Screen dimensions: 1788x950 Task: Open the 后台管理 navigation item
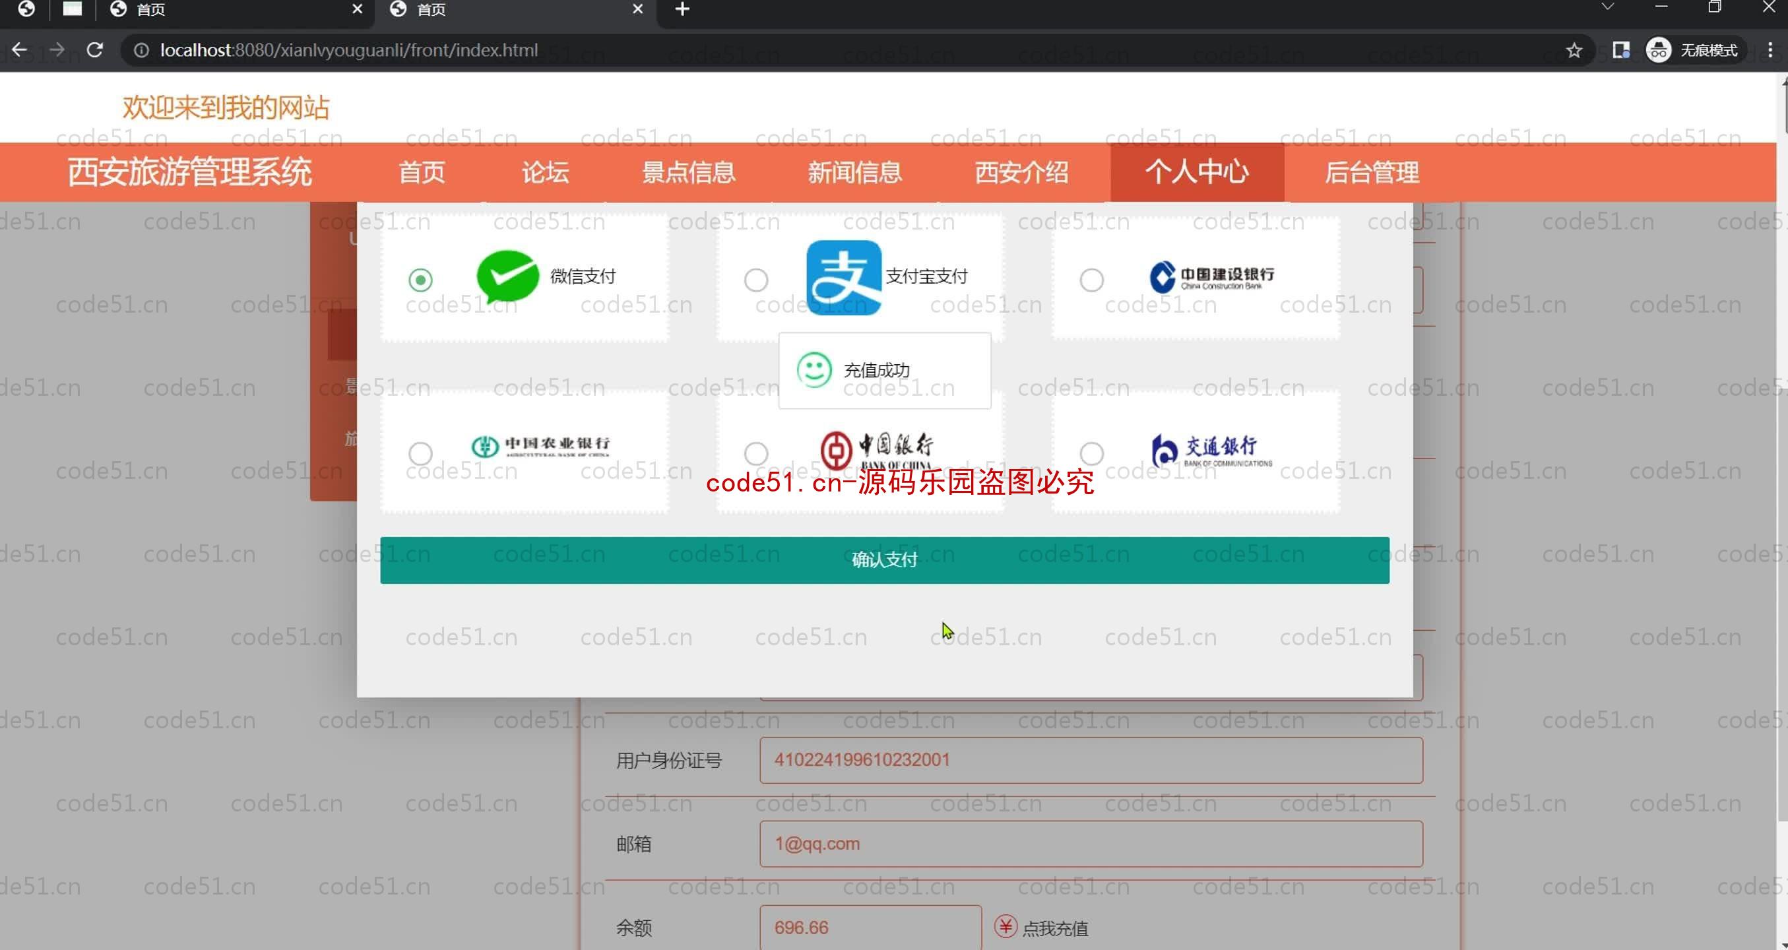1372,172
